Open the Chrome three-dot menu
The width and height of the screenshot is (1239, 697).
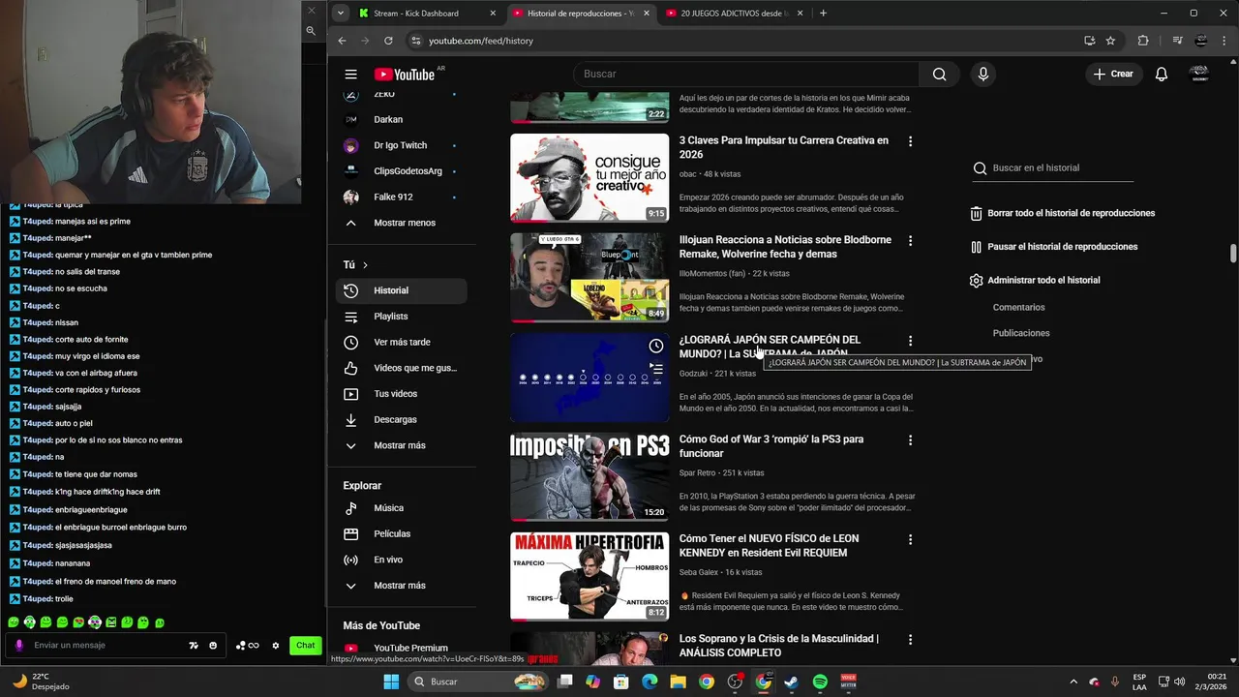click(x=1225, y=41)
